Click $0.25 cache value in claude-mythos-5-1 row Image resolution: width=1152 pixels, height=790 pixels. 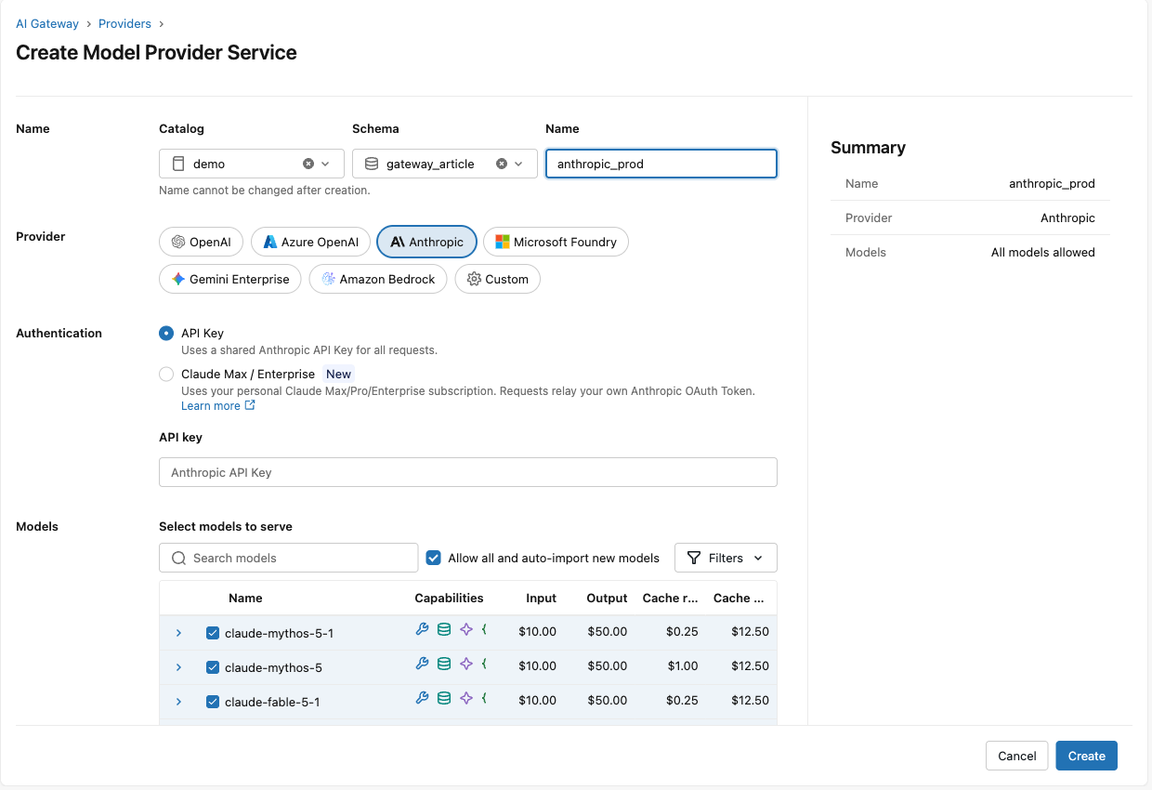[682, 631]
